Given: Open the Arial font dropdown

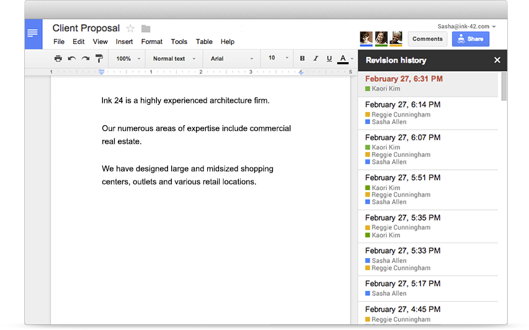Looking at the screenshot, I should click(x=232, y=59).
